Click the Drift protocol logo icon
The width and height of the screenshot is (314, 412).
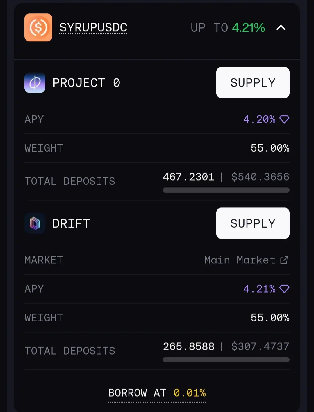35,223
